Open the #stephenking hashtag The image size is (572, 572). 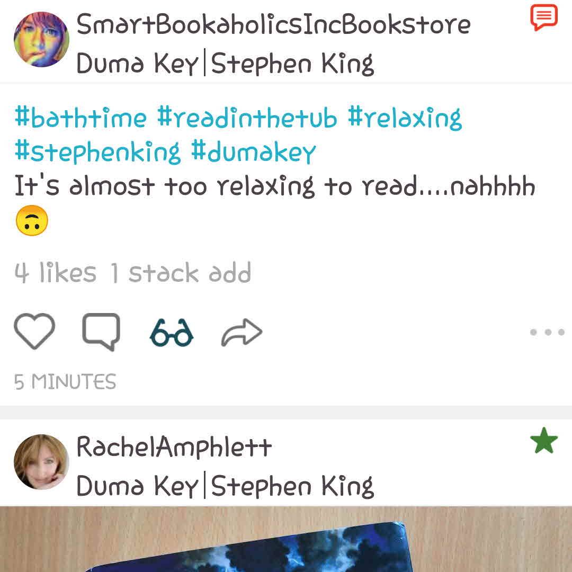[98, 152]
